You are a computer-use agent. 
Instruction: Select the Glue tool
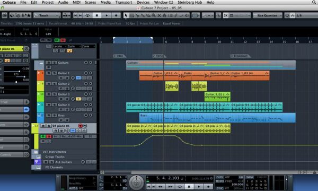[x=143, y=15]
